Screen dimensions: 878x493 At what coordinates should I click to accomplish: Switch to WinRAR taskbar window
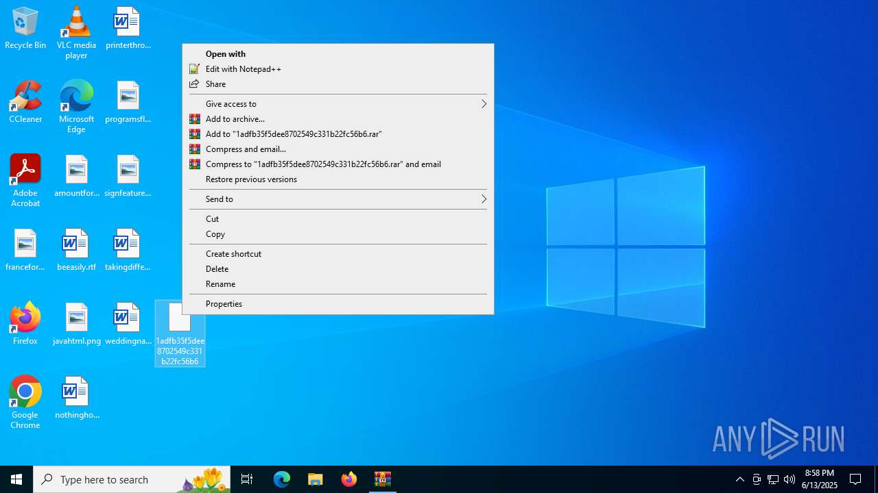tap(383, 479)
